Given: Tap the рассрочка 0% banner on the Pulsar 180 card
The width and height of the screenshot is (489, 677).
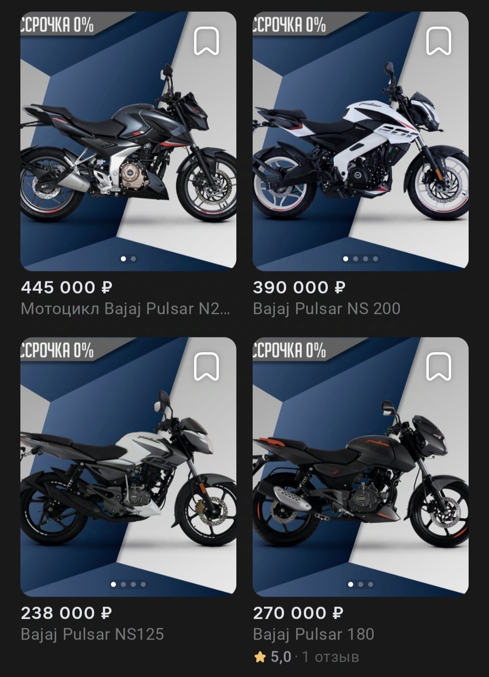Looking at the screenshot, I should (x=290, y=350).
